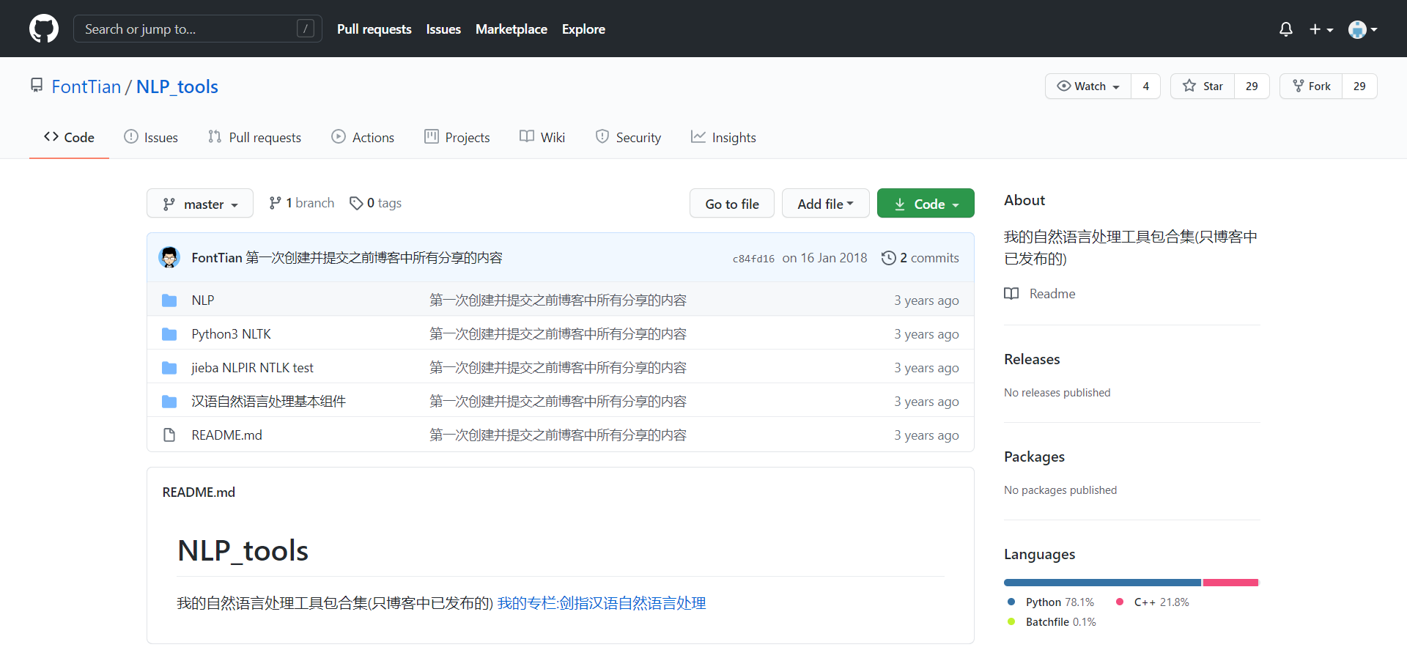The height and width of the screenshot is (661, 1407).
Task: Open the Batchfile 0.1% language link
Action: 1052,622
